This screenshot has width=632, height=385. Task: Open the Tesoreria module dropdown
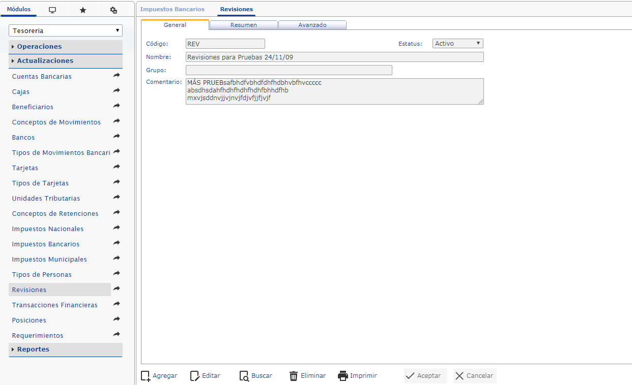click(66, 30)
